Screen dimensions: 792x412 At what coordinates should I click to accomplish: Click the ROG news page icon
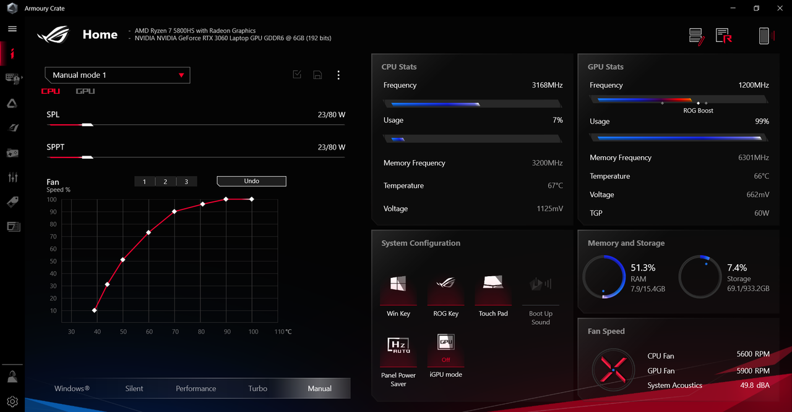point(723,36)
